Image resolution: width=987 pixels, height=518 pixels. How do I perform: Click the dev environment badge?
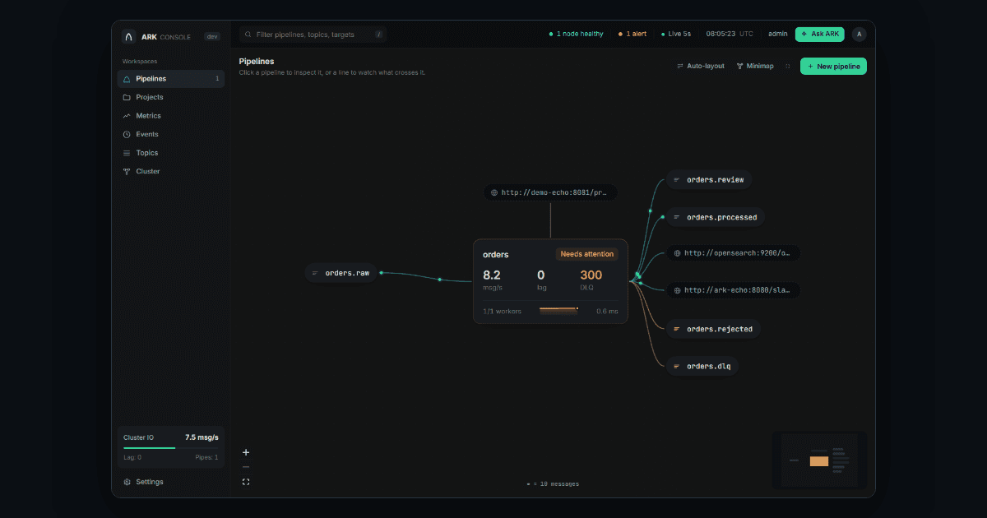point(212,36)
